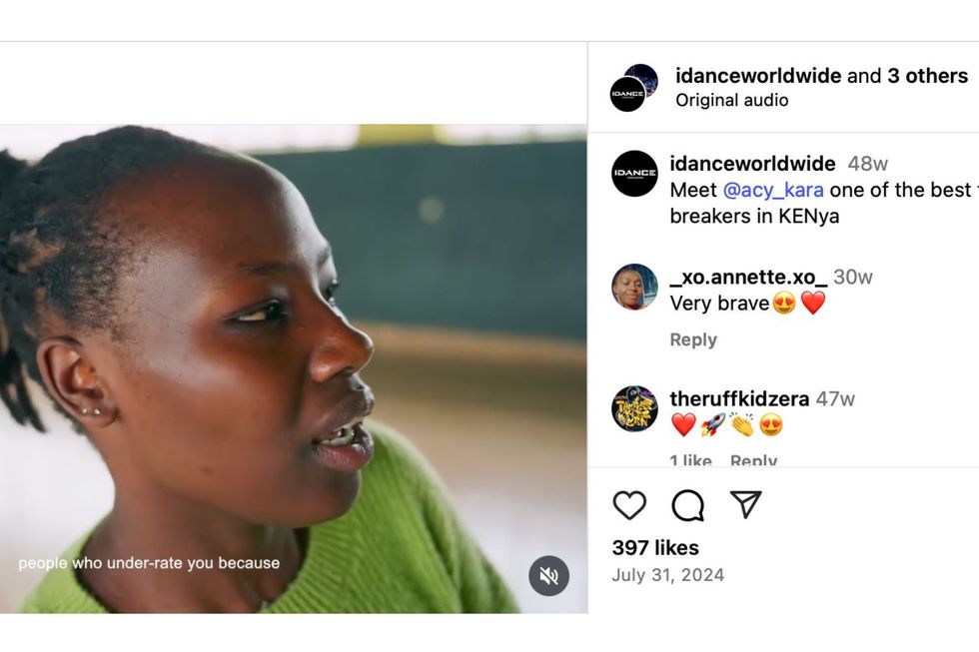Open the Original audio link
This screenshot has width=979, height=652.
pos(731,100)
